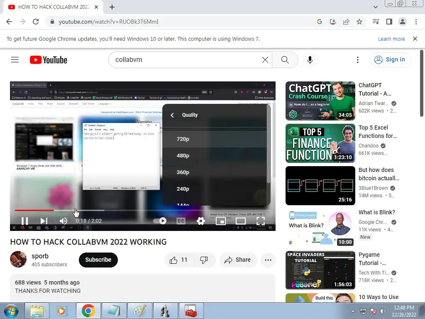Close the HOW TO HACK COLLABVM tab

click(96, 7)
